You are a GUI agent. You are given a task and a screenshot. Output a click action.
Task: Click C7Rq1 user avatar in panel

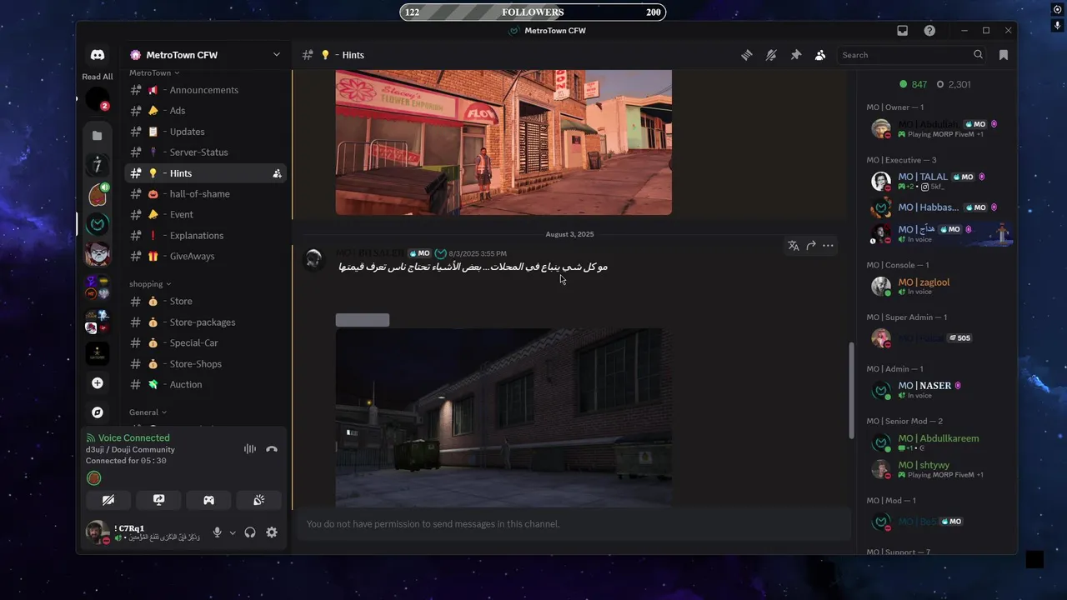98,532
